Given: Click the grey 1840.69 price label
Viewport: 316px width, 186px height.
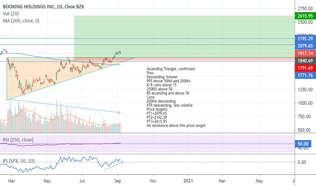Looking at the screenshot, I should tap(305, 61).
